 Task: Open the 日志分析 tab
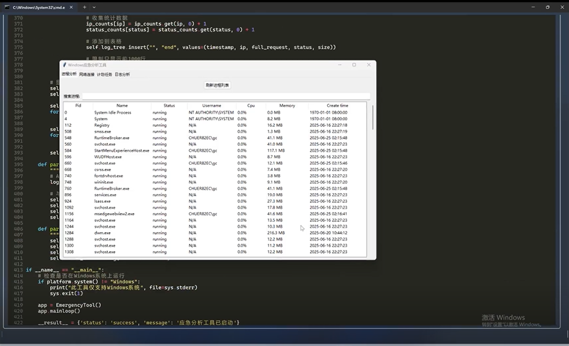[122, 74]
